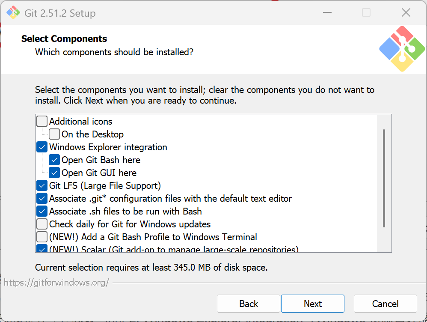Return with the Back button
The image size is (427, 322).
pyautogui.click(x=248, y=304)
